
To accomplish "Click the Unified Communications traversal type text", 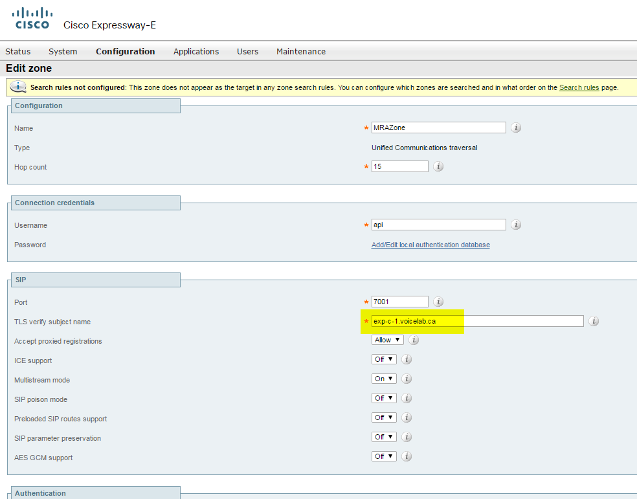I will pos(425,148).
